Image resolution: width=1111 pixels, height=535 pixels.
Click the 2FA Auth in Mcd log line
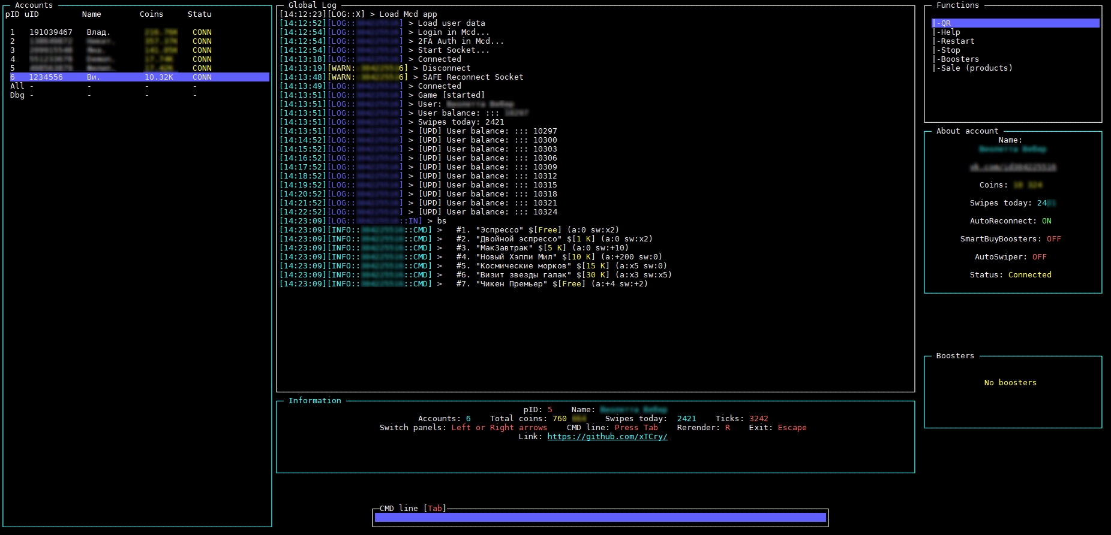pyautogui.click(x=392, y=41)
